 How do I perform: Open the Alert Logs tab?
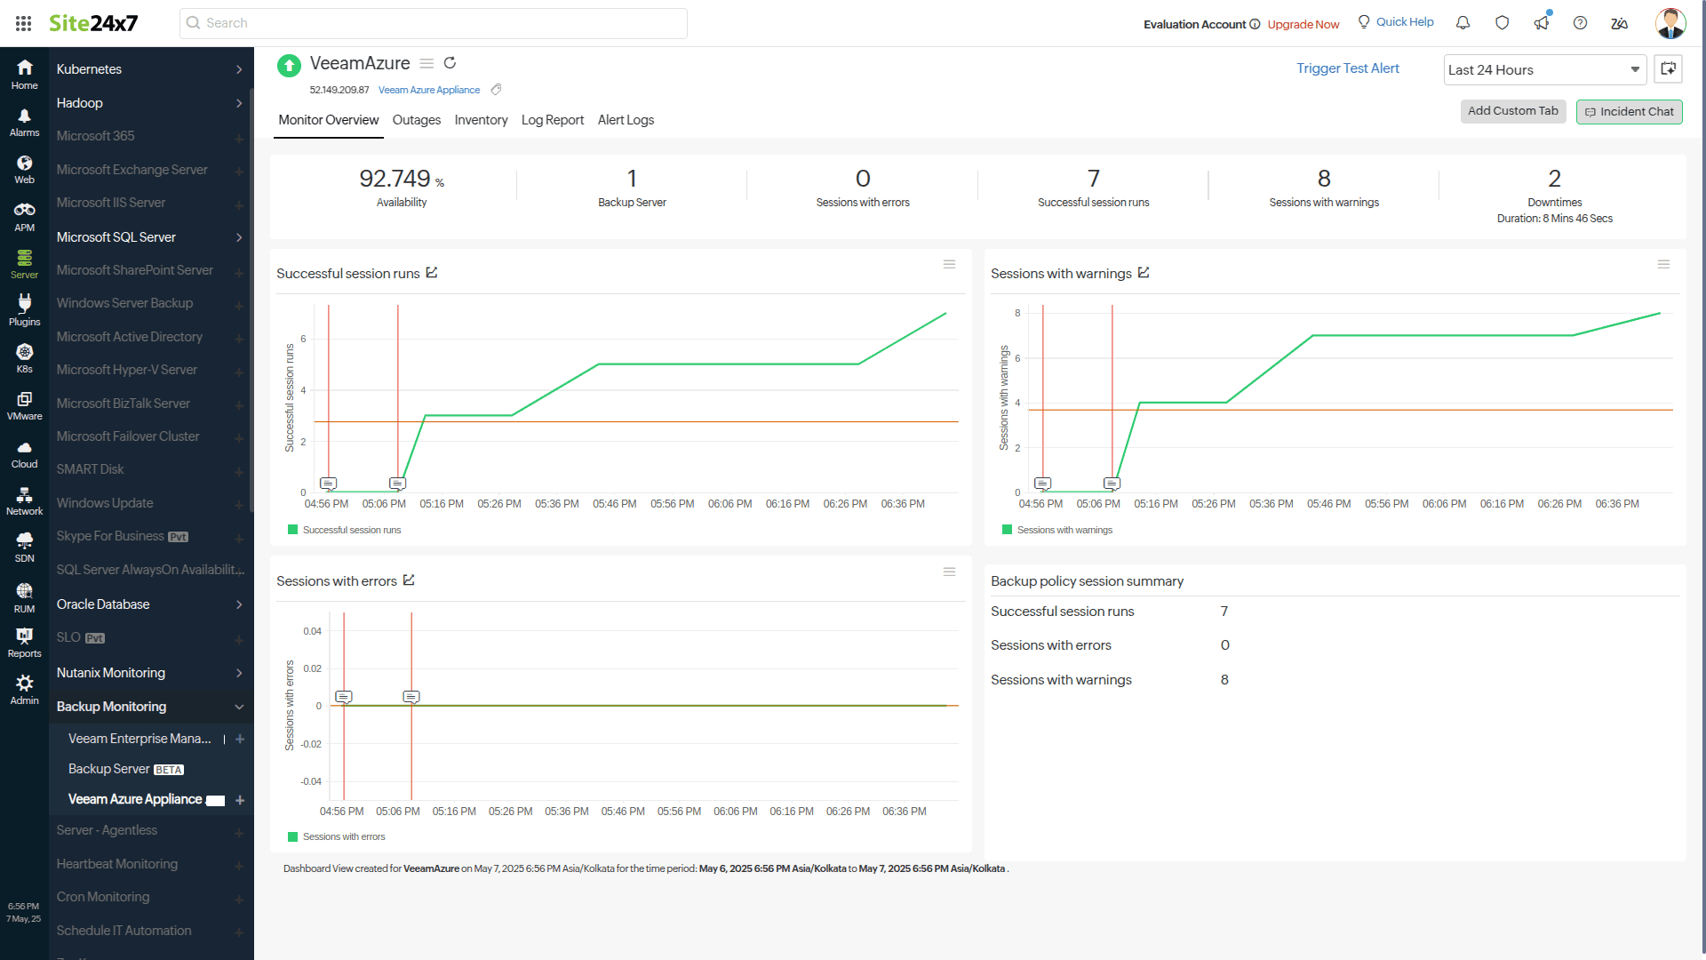pyautogui.click(x=626, y=120)
